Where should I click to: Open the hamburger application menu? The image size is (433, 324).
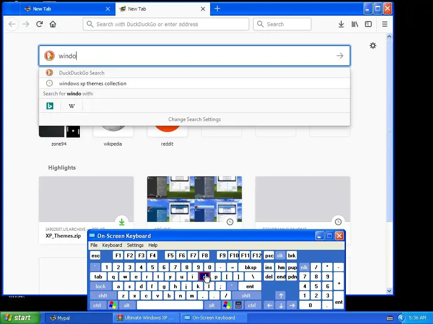(385, 24)
